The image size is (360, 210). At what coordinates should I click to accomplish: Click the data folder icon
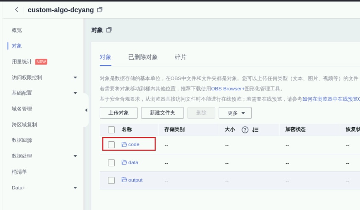click(124, 162)
